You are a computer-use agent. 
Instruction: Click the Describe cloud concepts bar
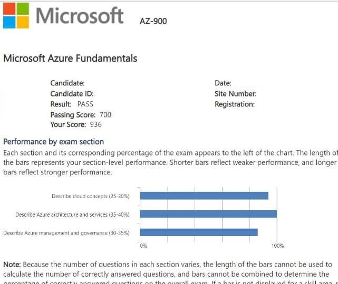coord(205,195)
